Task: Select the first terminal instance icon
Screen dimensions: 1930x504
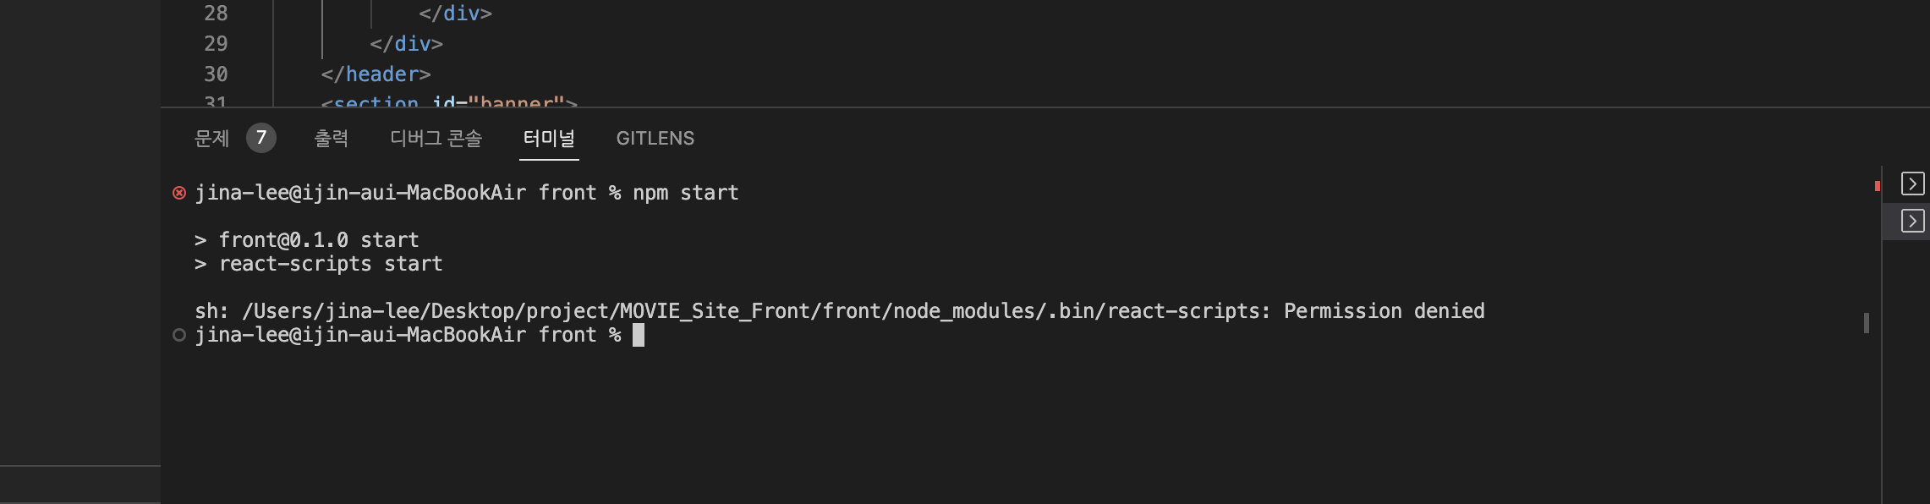Action: click(x=1912, y=184)
